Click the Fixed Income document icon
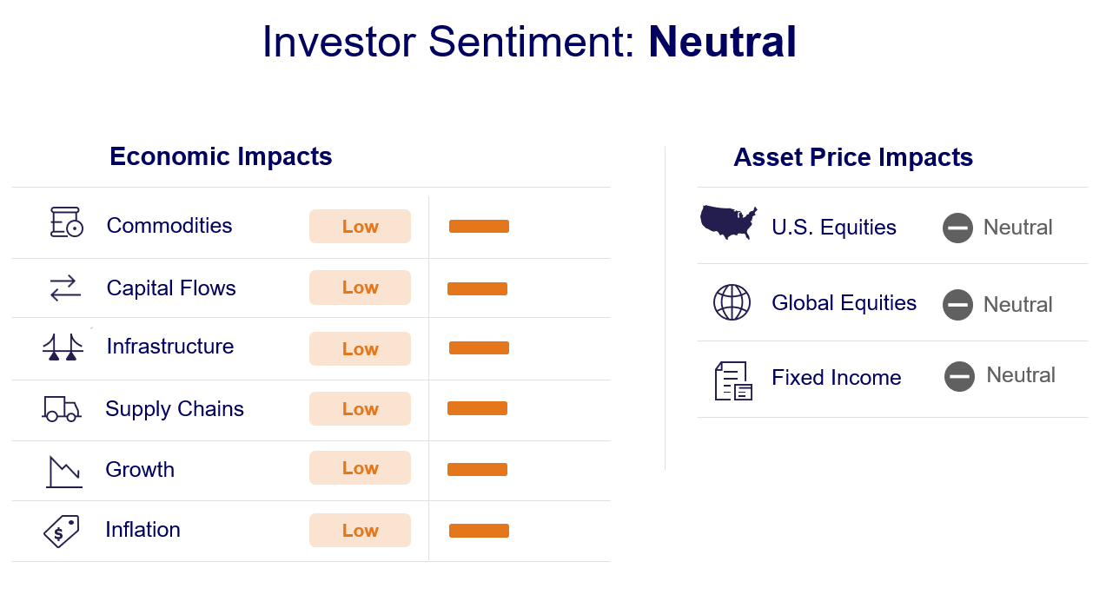This screenshot has height=595, width=1106. [732, 380]
